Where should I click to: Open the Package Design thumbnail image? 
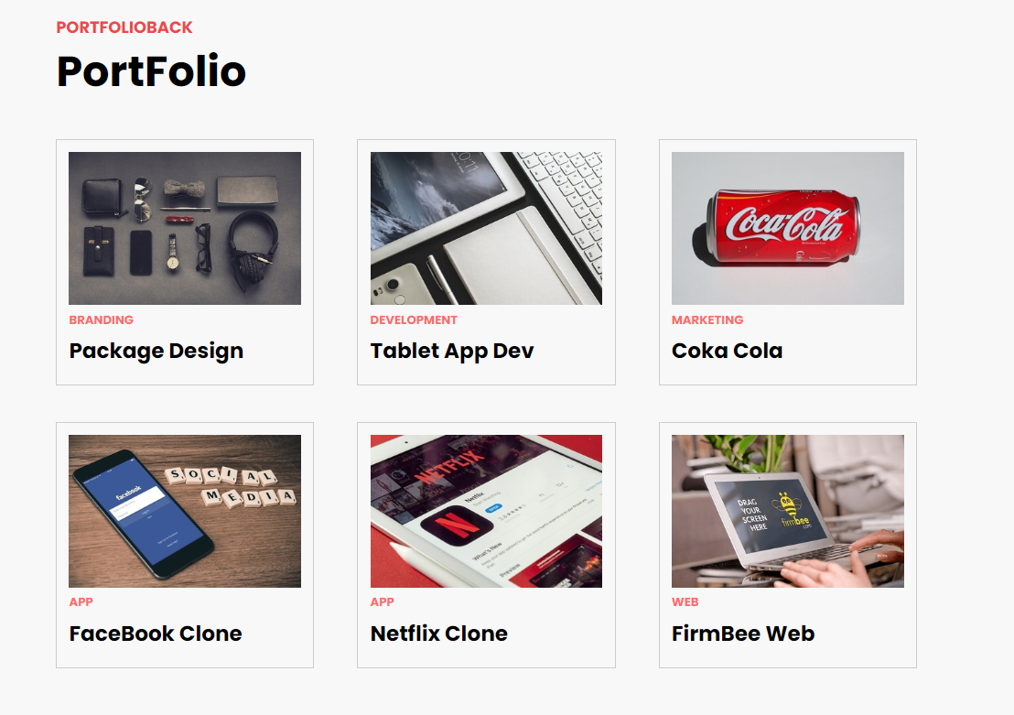(x=185, y=228)
